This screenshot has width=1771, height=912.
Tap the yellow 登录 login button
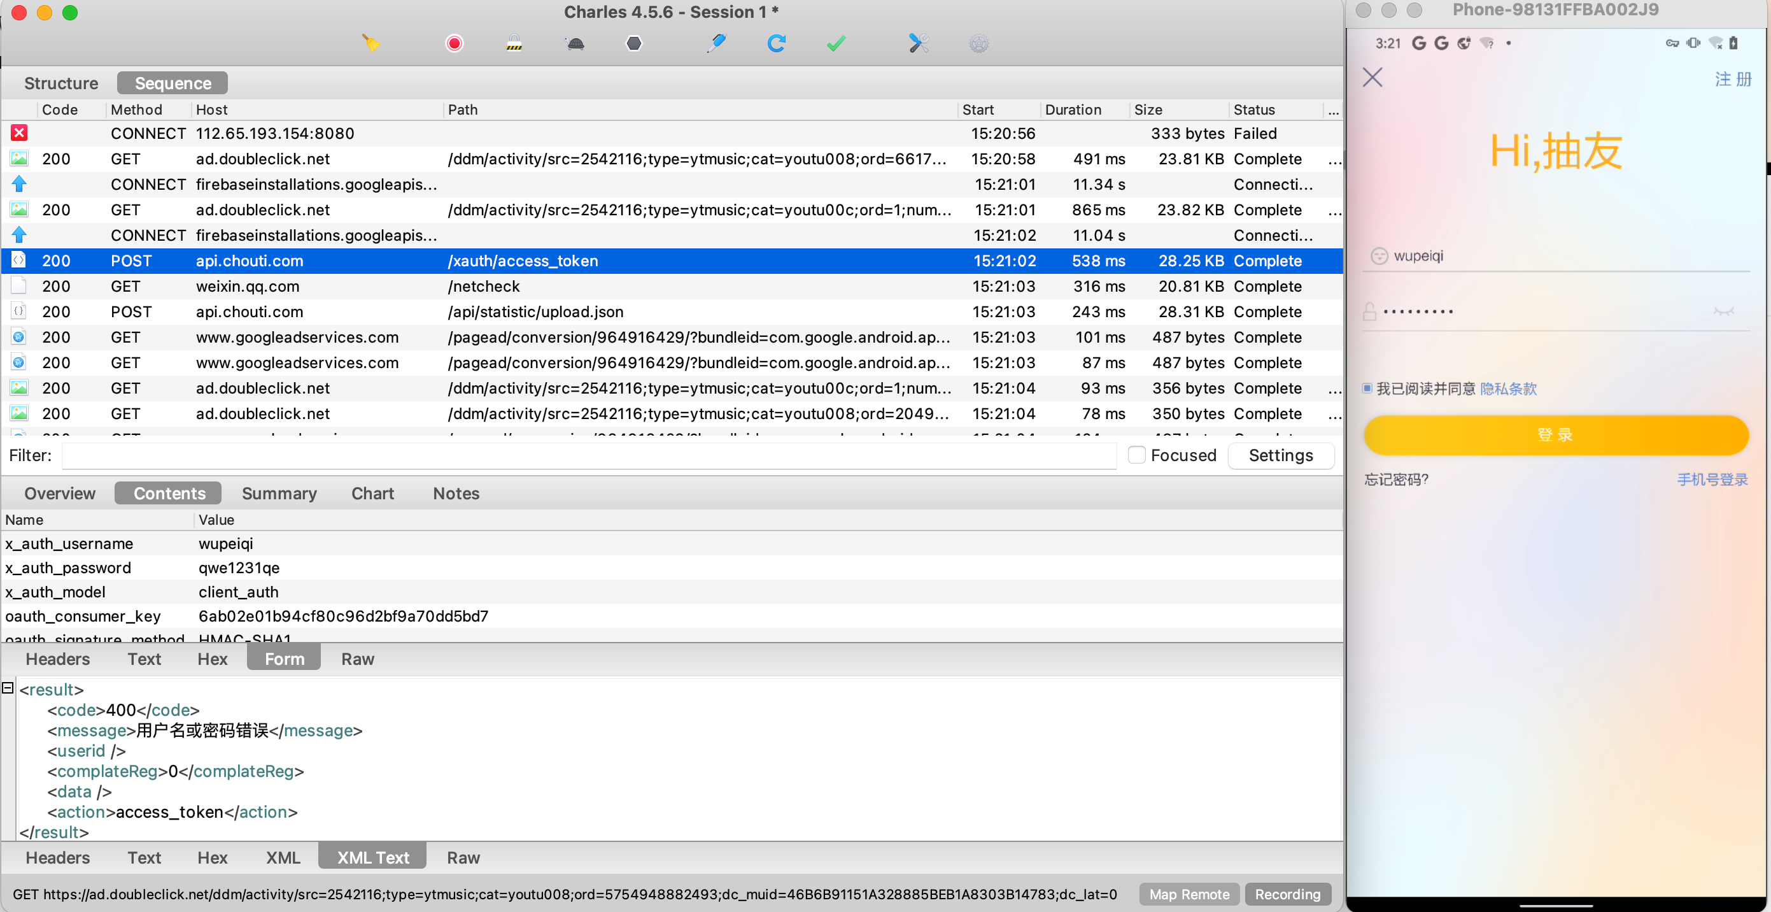1555,435
